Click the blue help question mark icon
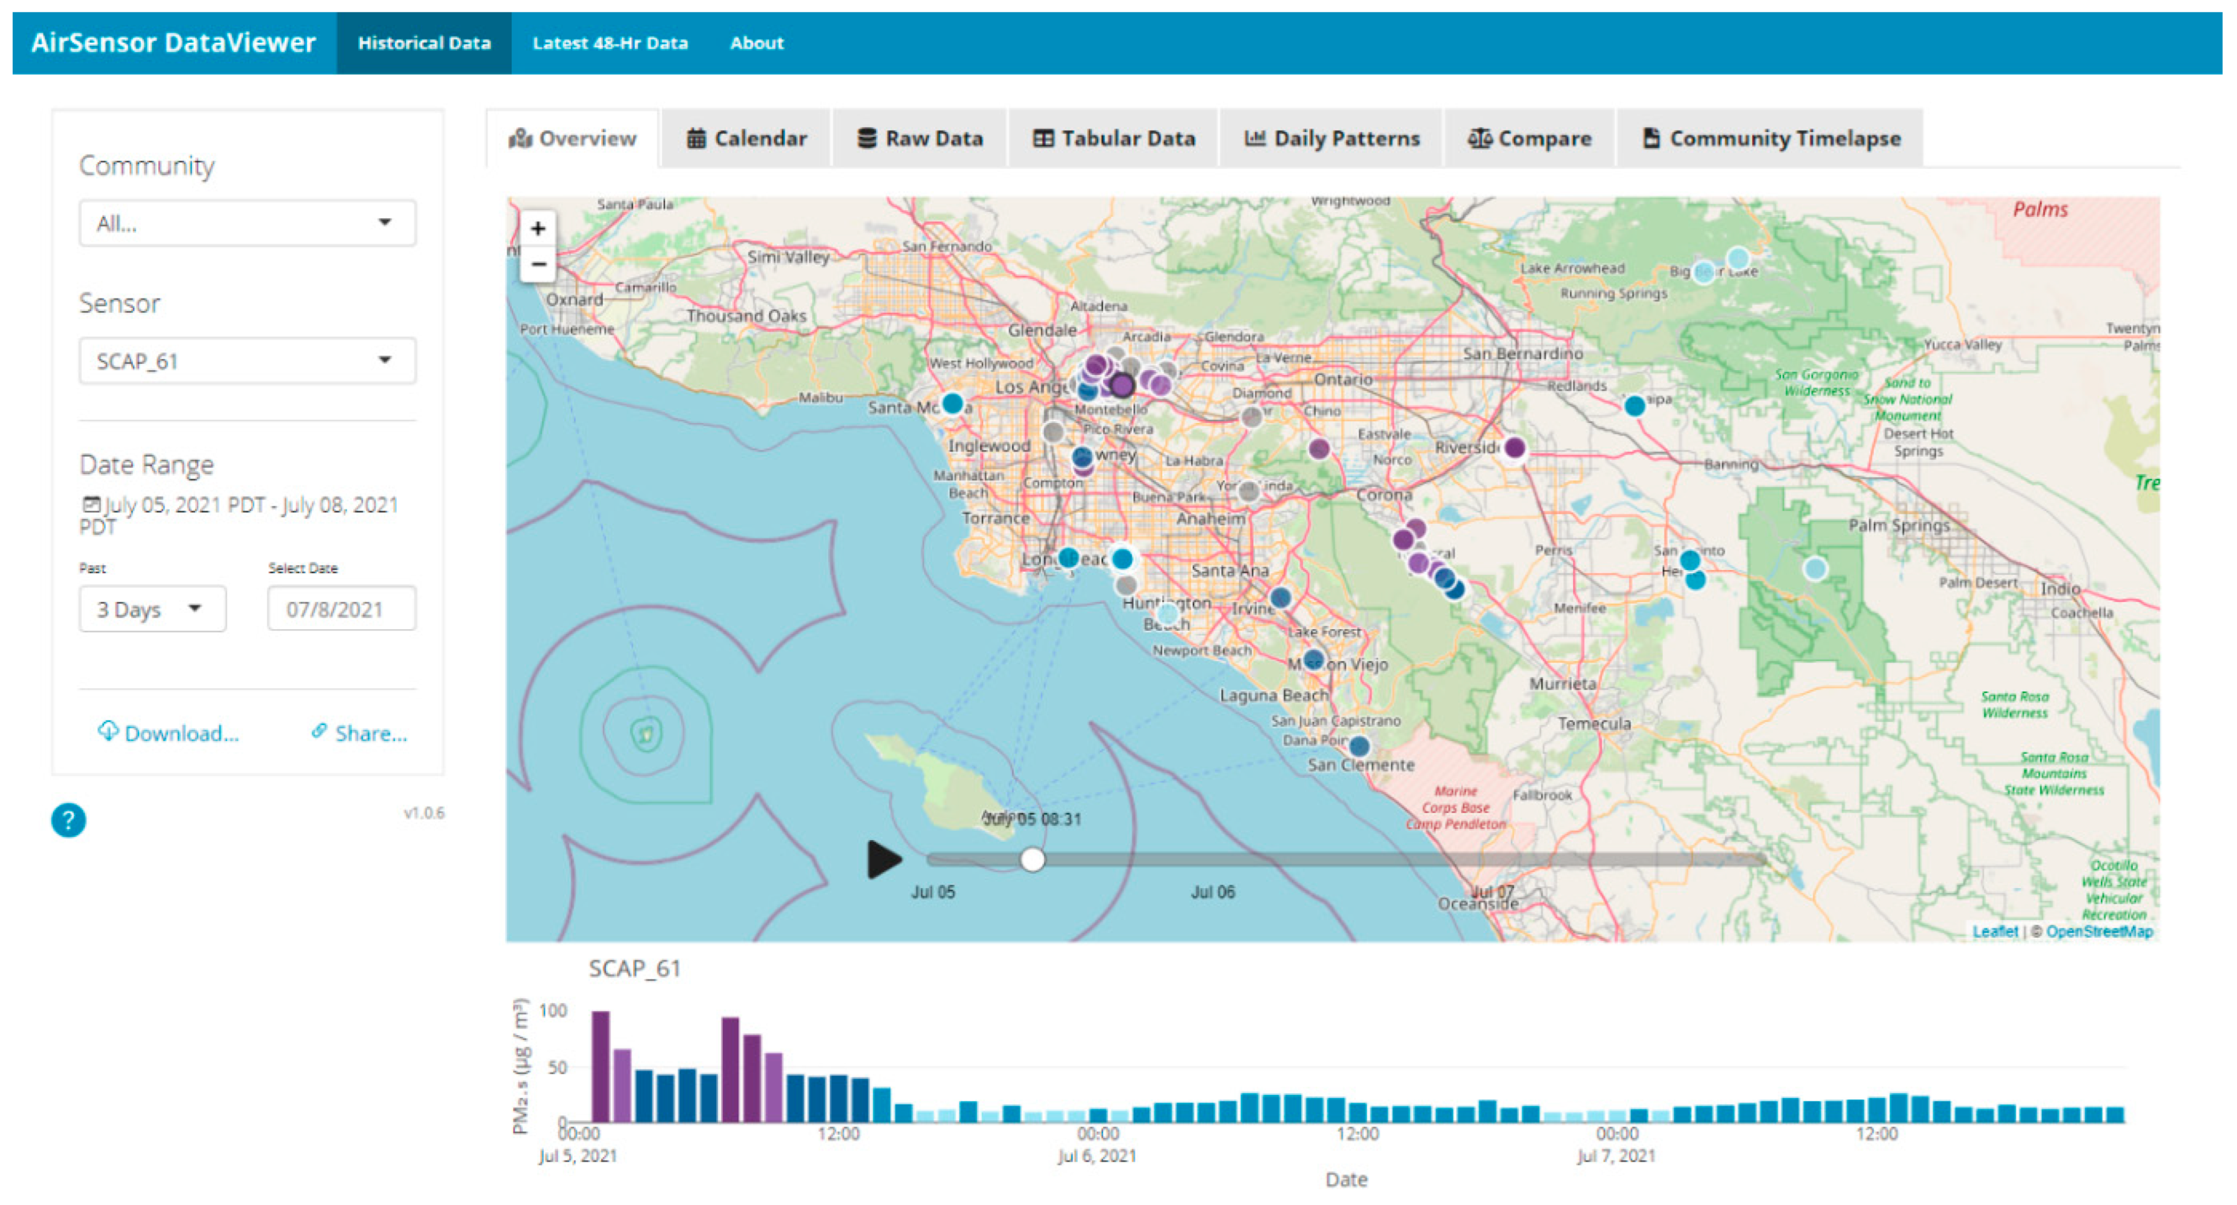2237x1205 pixels. pos(69,820)
